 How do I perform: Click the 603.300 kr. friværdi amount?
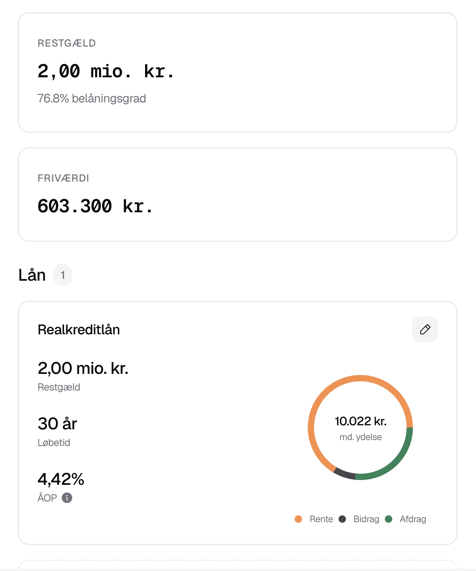point(95,206)
